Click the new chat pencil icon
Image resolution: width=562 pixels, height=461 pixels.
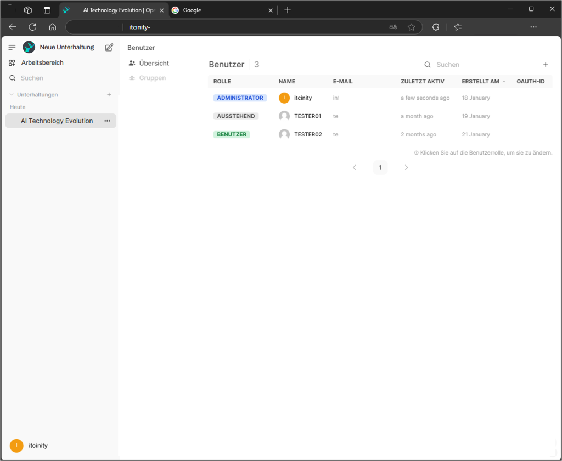pos(109,48)
